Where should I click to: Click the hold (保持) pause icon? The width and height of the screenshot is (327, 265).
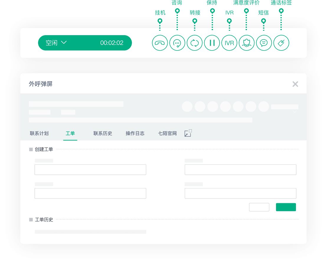[212, 43]
